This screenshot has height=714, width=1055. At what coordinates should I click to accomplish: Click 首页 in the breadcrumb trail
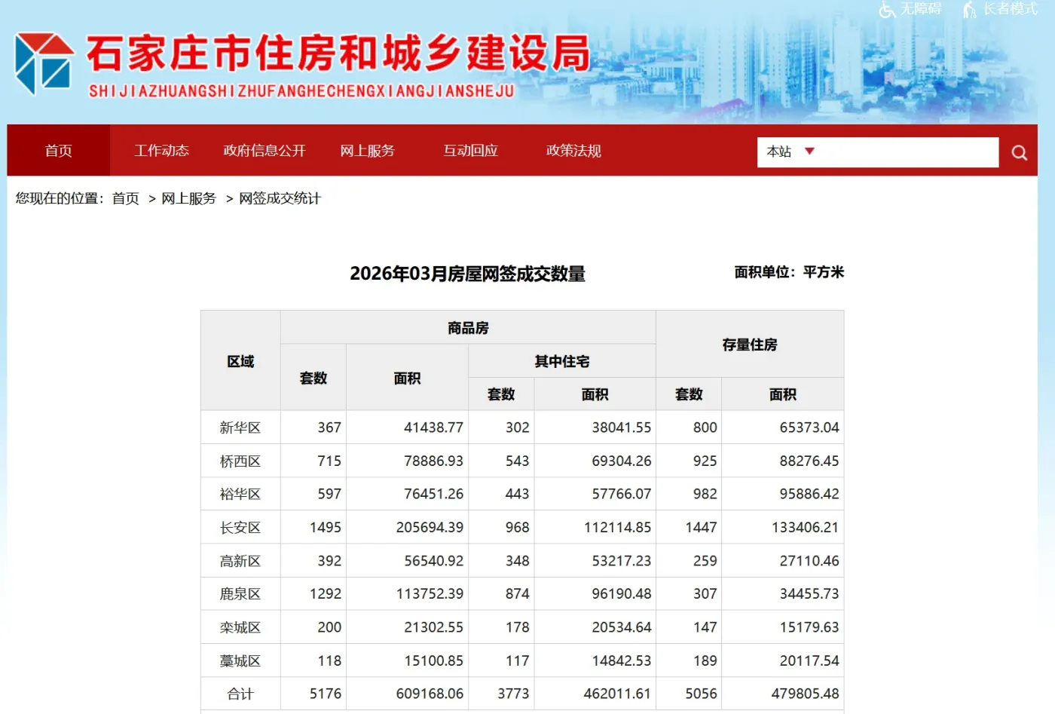tap(126, 198)
